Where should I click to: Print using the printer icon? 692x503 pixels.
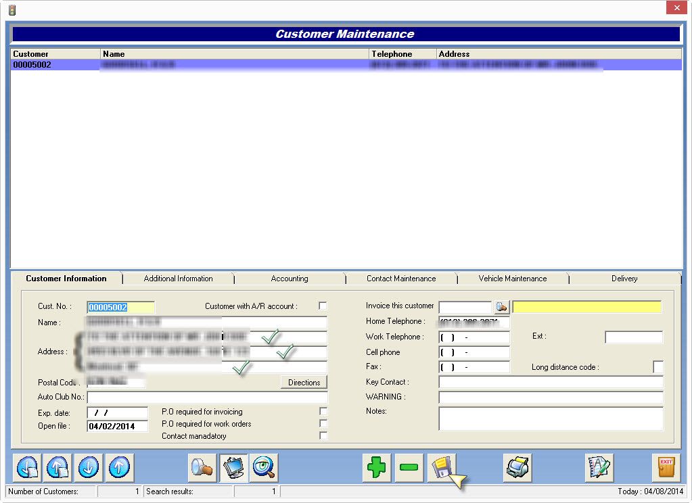517,467
